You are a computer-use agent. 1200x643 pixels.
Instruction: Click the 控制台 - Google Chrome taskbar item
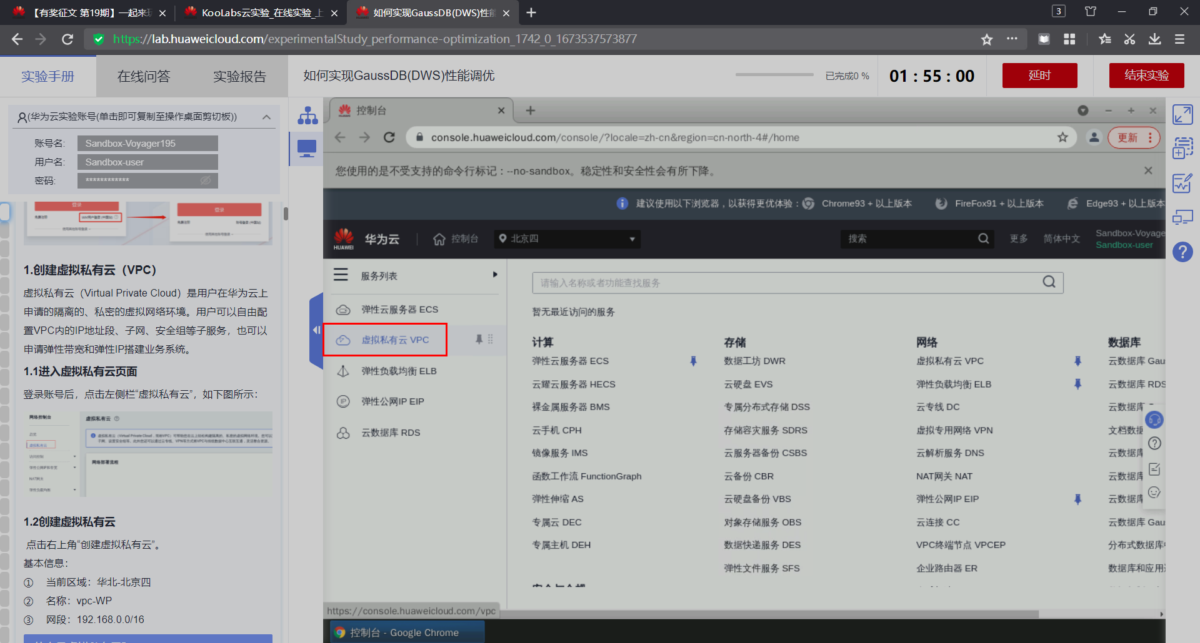[407, 632]
